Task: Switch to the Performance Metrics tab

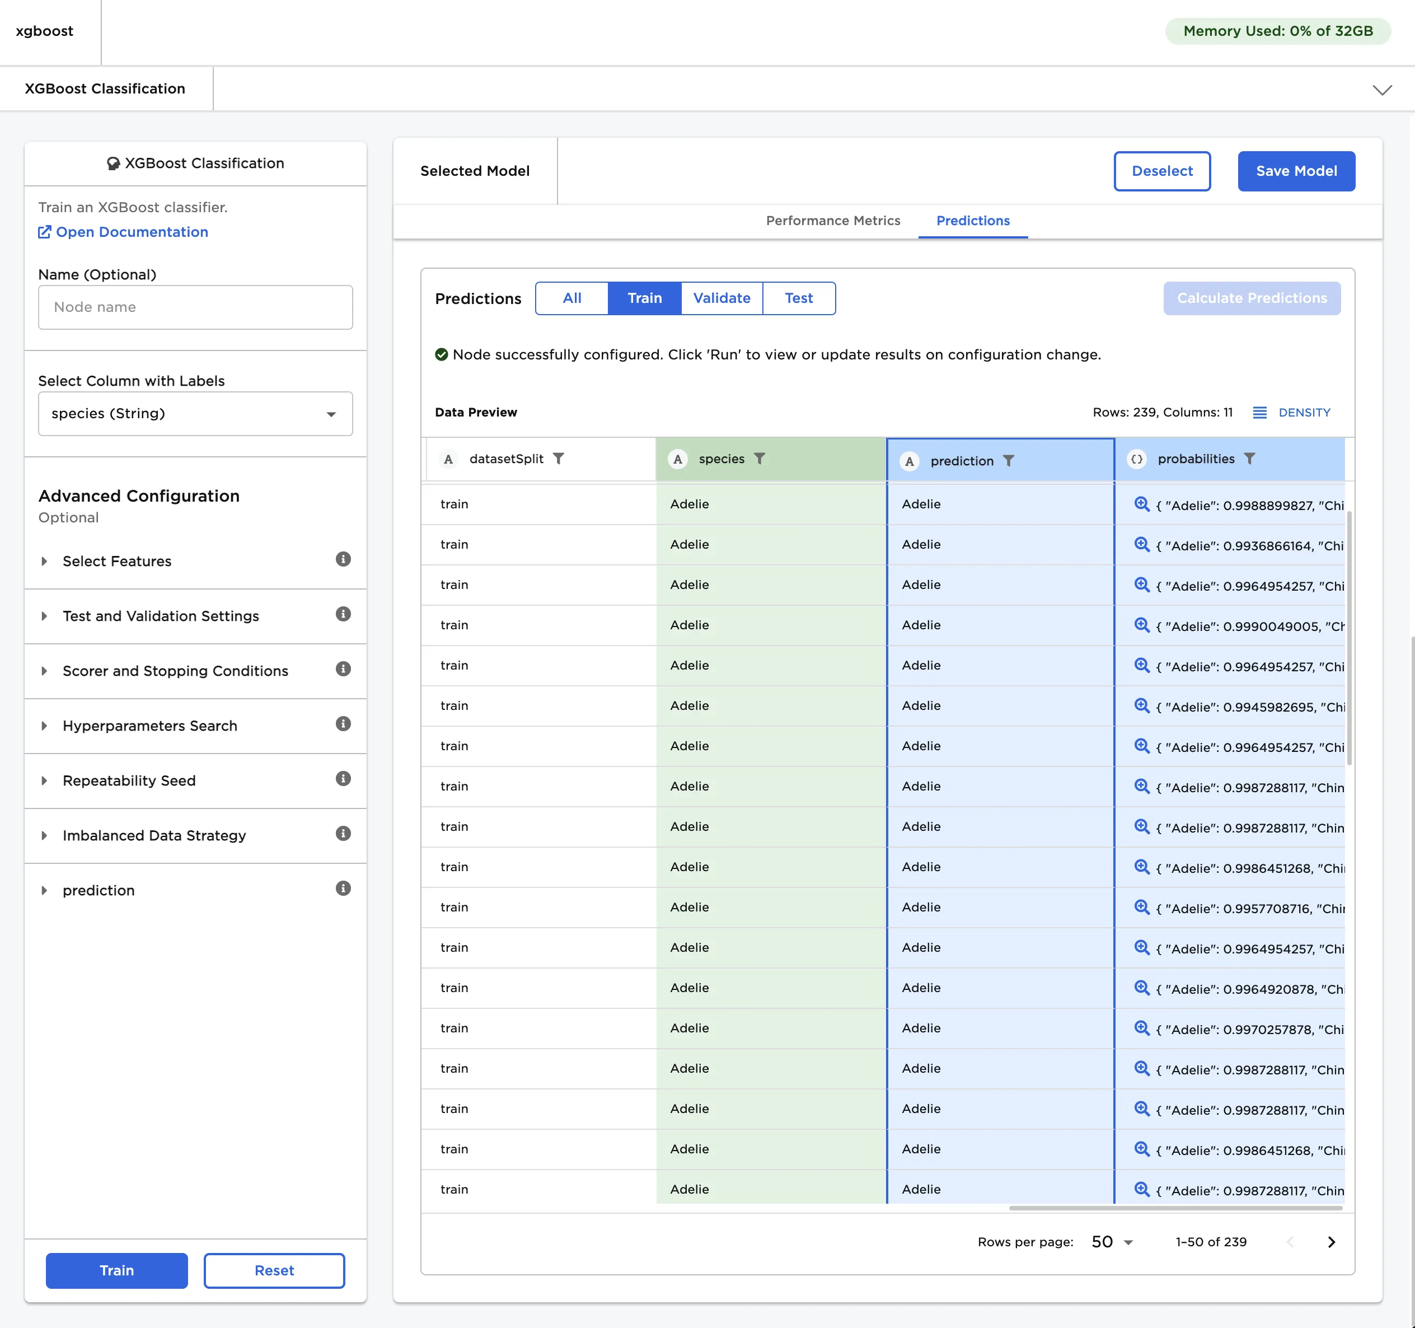Action: (x=832, y=221)
